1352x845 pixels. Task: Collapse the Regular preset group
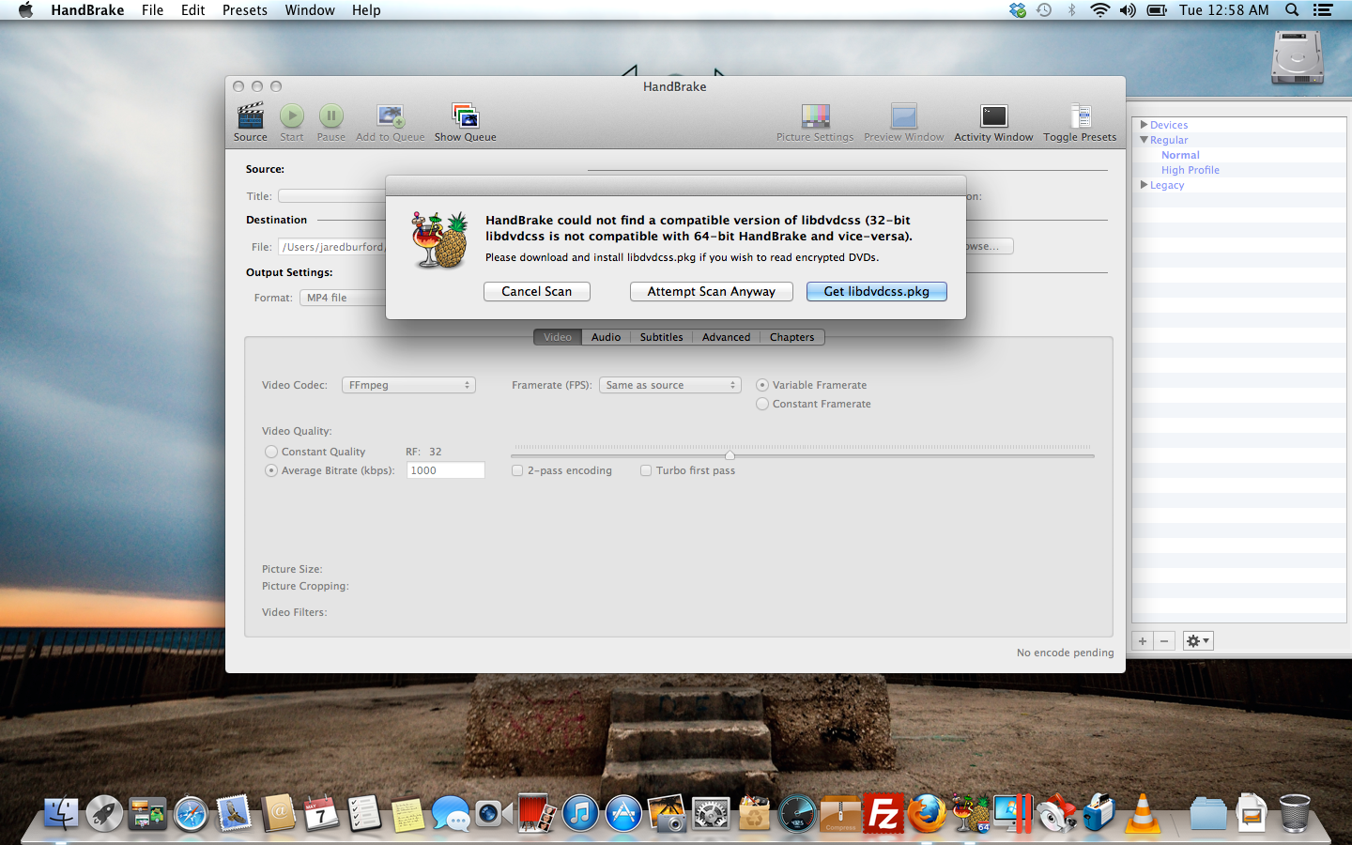click(1144, 139)
